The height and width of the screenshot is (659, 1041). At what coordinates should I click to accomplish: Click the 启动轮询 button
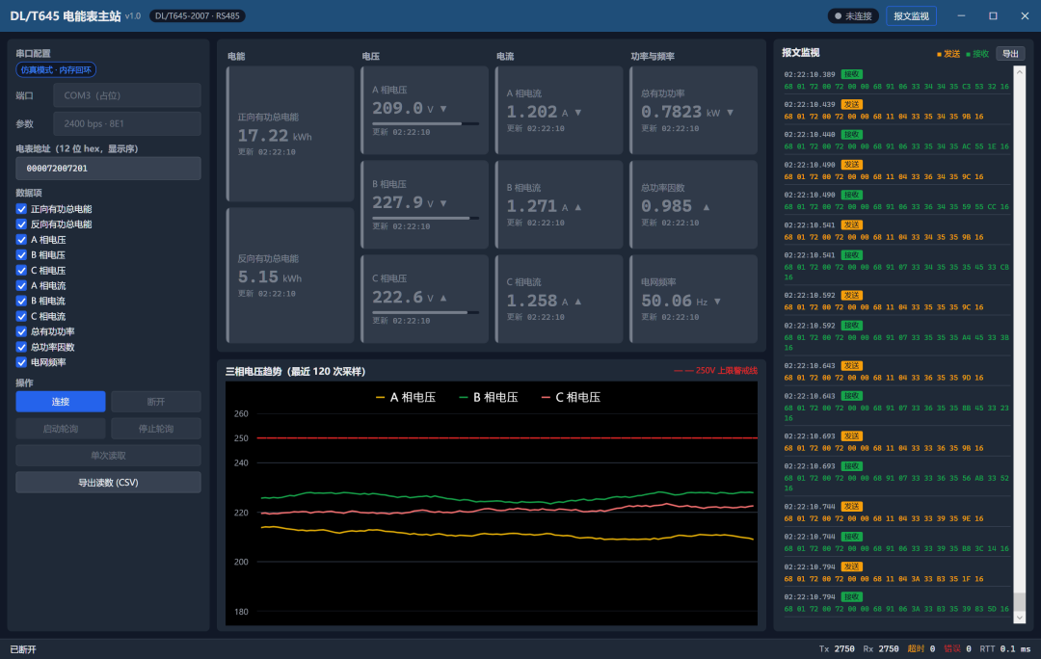(x=61, y=429)
